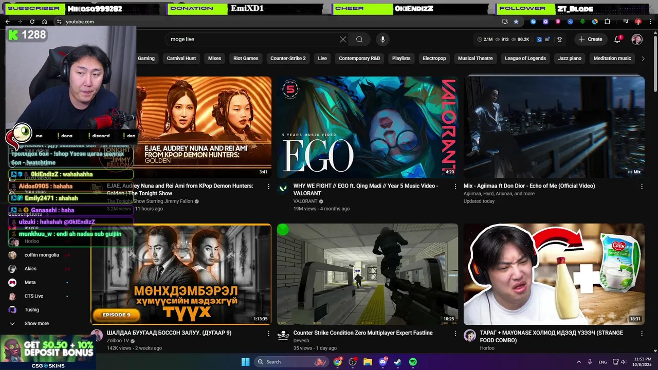Open the Chrome three-dot menu
658x370 pixels.
650,22
